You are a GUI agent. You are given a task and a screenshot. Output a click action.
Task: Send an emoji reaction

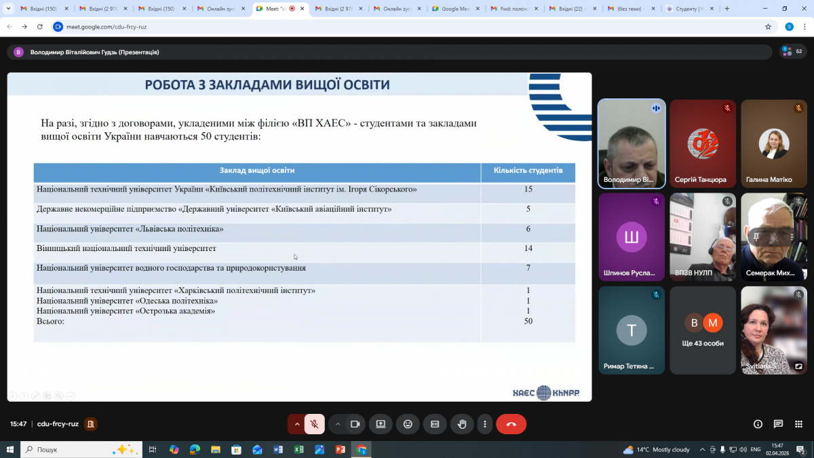[408, 424]
